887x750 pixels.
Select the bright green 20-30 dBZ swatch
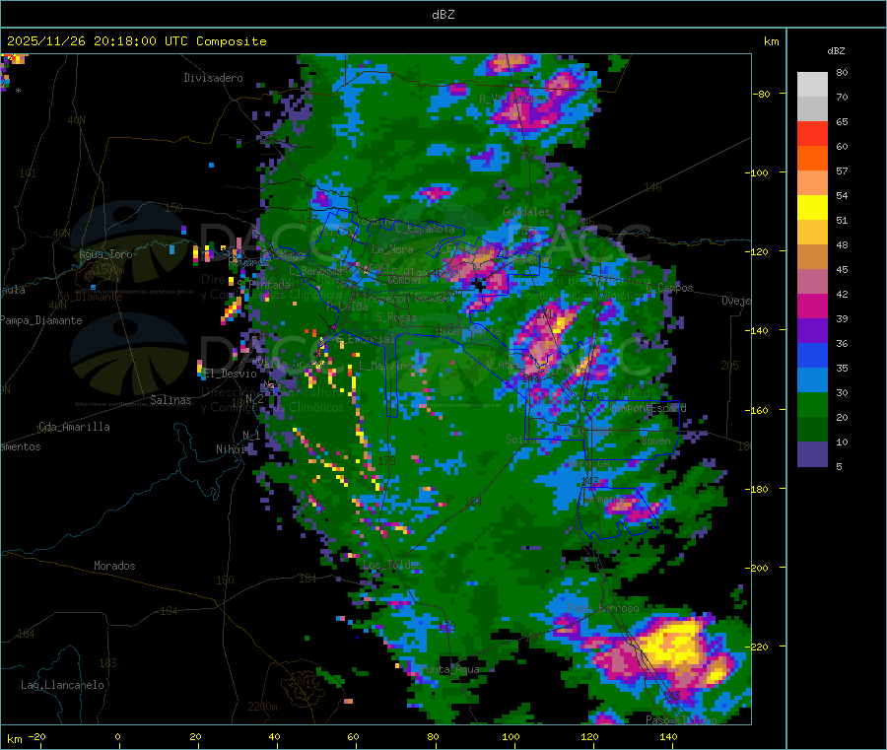click(x=812, y=405)
